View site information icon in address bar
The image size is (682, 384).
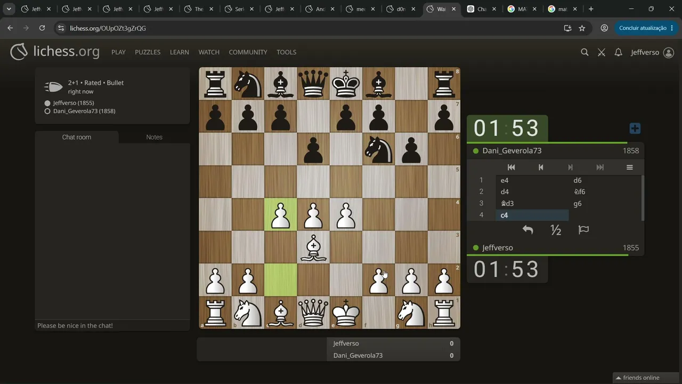coord(61,28)
